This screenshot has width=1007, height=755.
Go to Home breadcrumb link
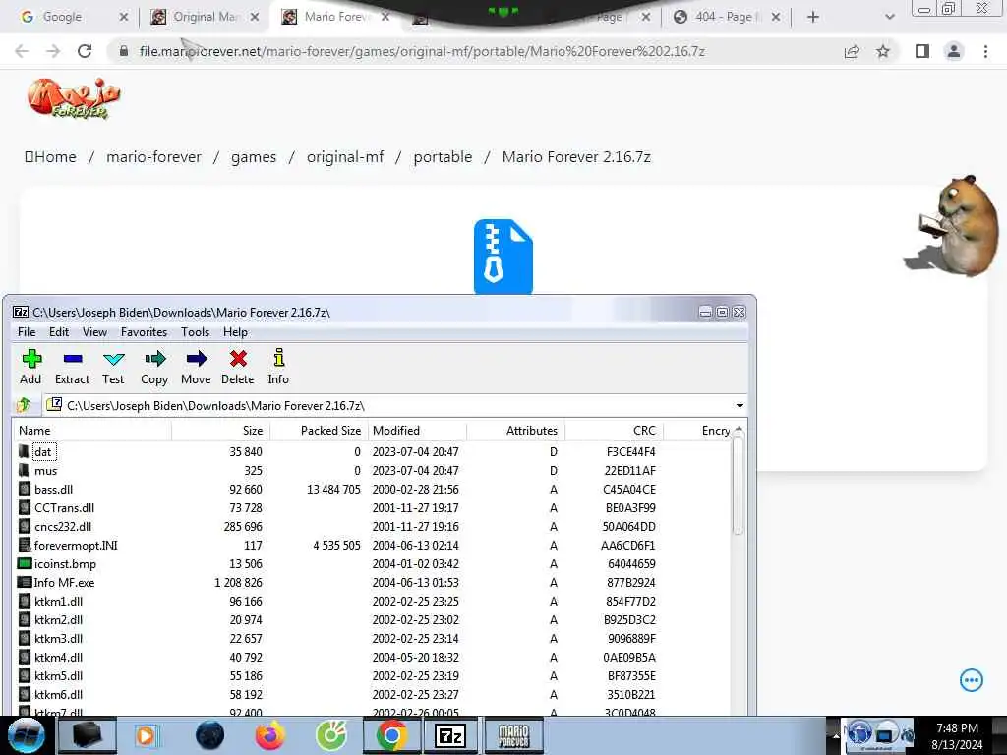pos(51,156)
